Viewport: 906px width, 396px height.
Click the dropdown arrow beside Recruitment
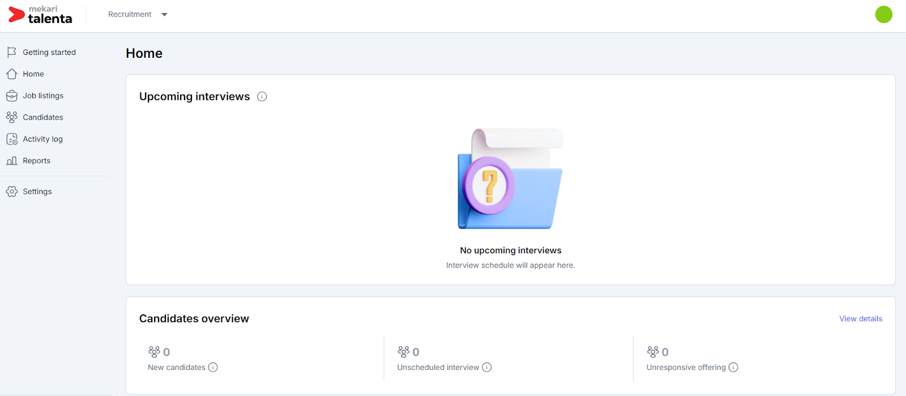[x=164, y=15]
